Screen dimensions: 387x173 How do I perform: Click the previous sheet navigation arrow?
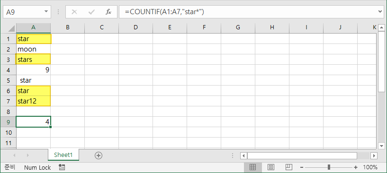(14, 155)
